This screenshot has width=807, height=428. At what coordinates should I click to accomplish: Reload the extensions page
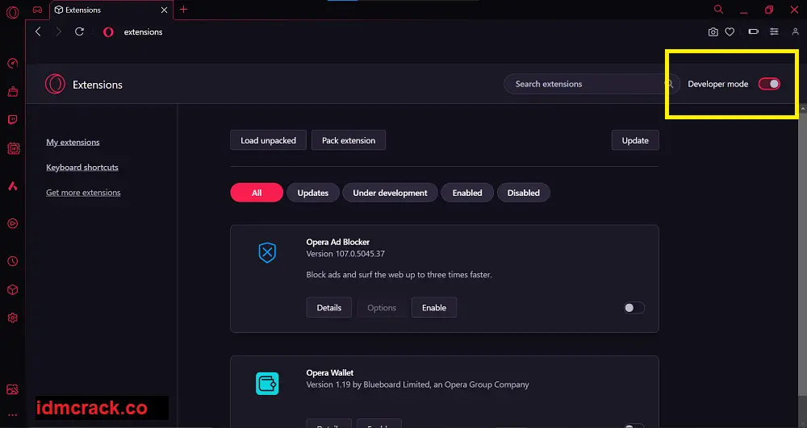(x=79, y=32)
